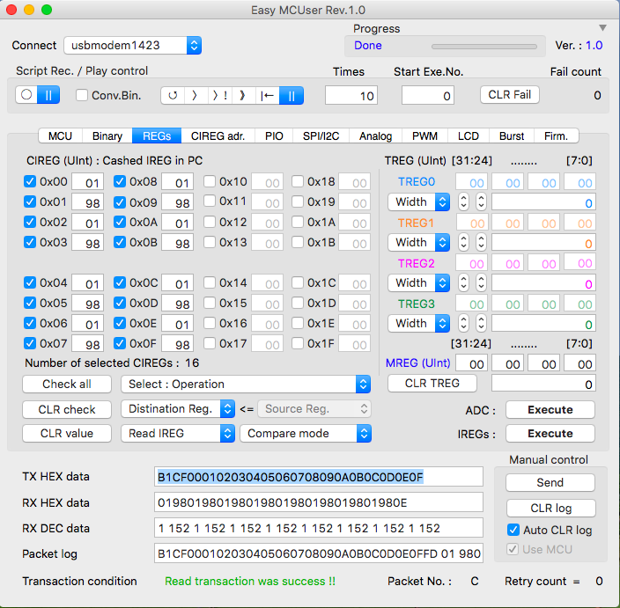Open the TREG0 Width dropdown
Viewport: 620px width, 608px height.
pyautogui.click(x=418, y=201)
